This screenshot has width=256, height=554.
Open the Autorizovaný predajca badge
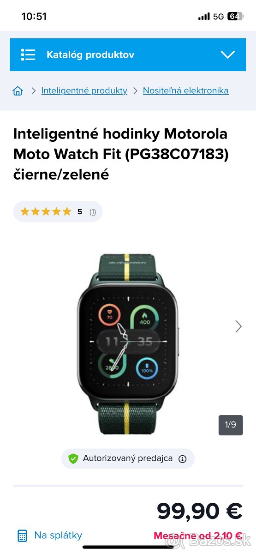tap(128, 458)
